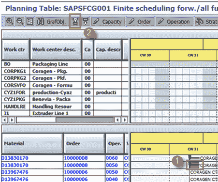Click CW 30 header in upper chart
This screenshot has width=218, height=182.
[150, 55]
